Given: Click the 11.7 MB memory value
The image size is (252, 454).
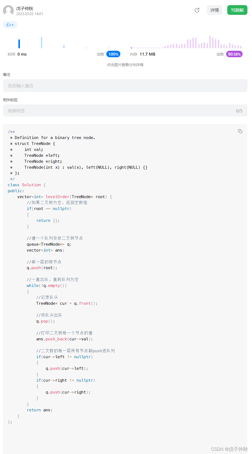Looking at the screenshot, I should coord(148,54).
